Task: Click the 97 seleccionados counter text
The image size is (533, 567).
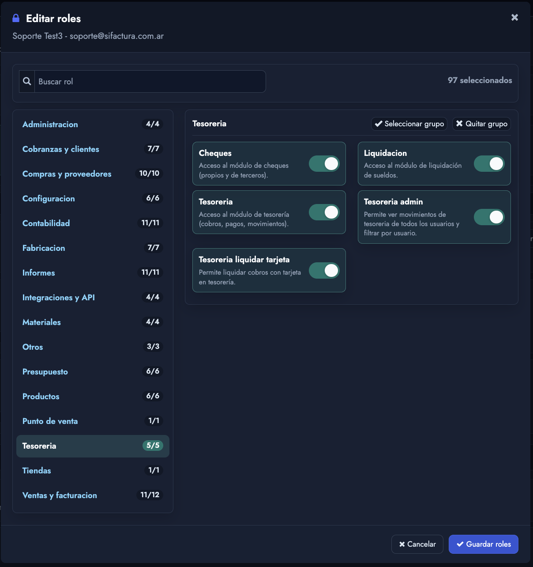Action: tap(480, 80)
